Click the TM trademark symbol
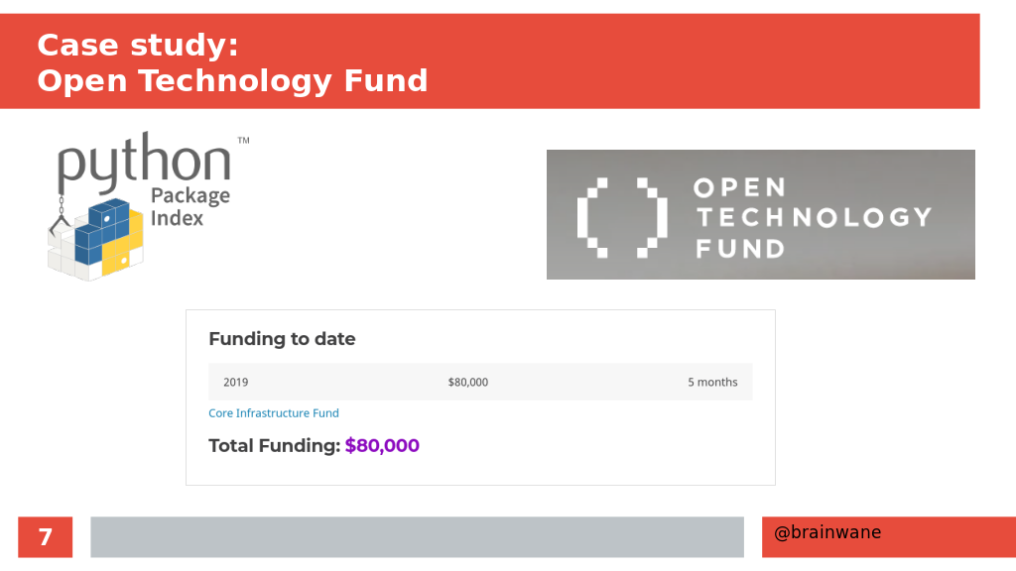This screenshot has width=1016, height=571. point(243,140)
